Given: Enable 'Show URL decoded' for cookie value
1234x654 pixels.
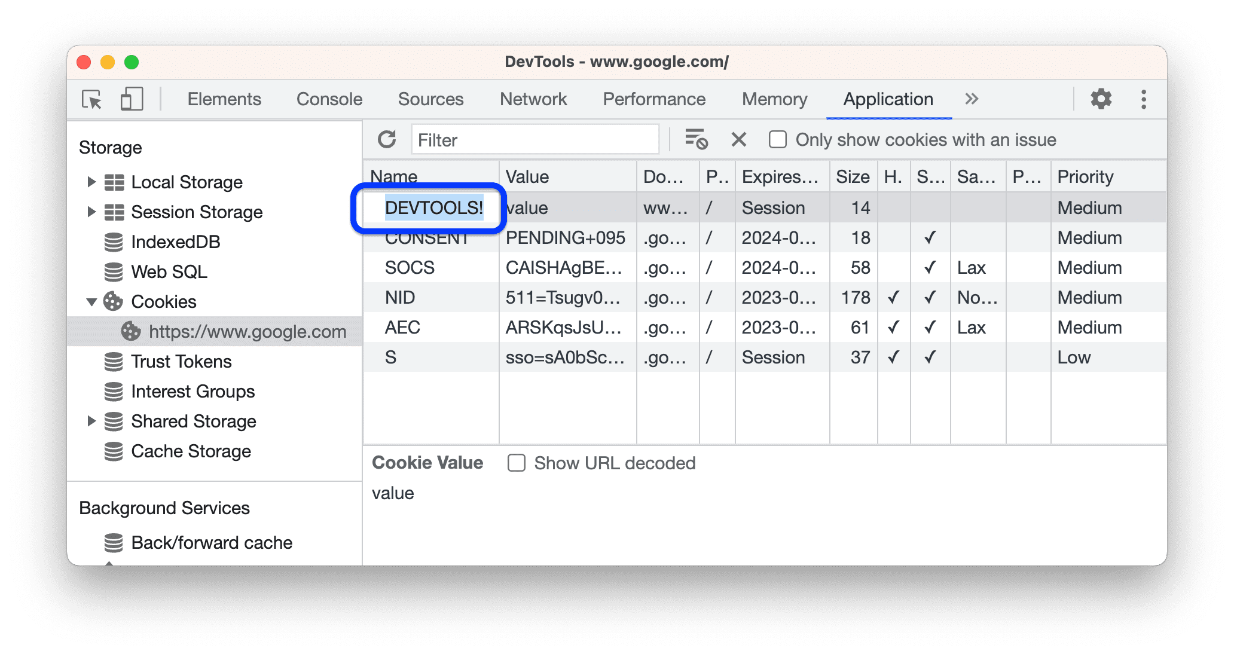Looking at the screenshot, I should [x=517, y=463].
